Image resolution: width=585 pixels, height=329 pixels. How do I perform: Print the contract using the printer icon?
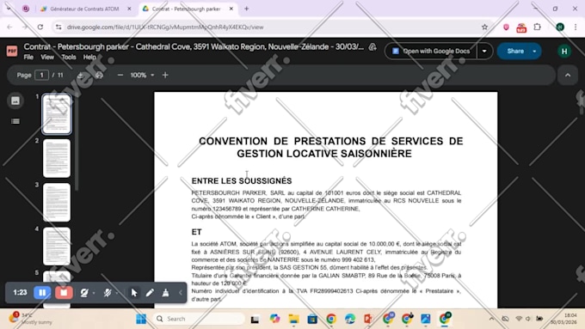point(99,76)
